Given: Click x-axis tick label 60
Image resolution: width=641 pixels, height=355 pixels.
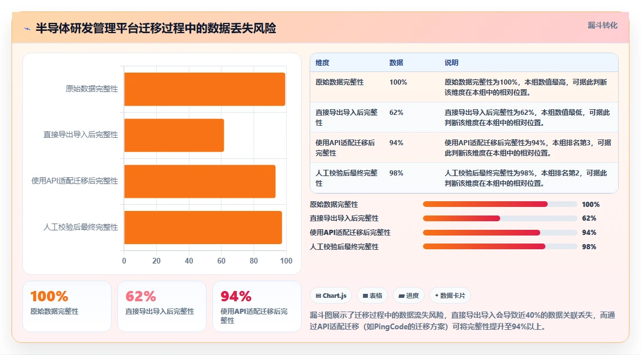Looking at the screenshot, I should 221,261.
